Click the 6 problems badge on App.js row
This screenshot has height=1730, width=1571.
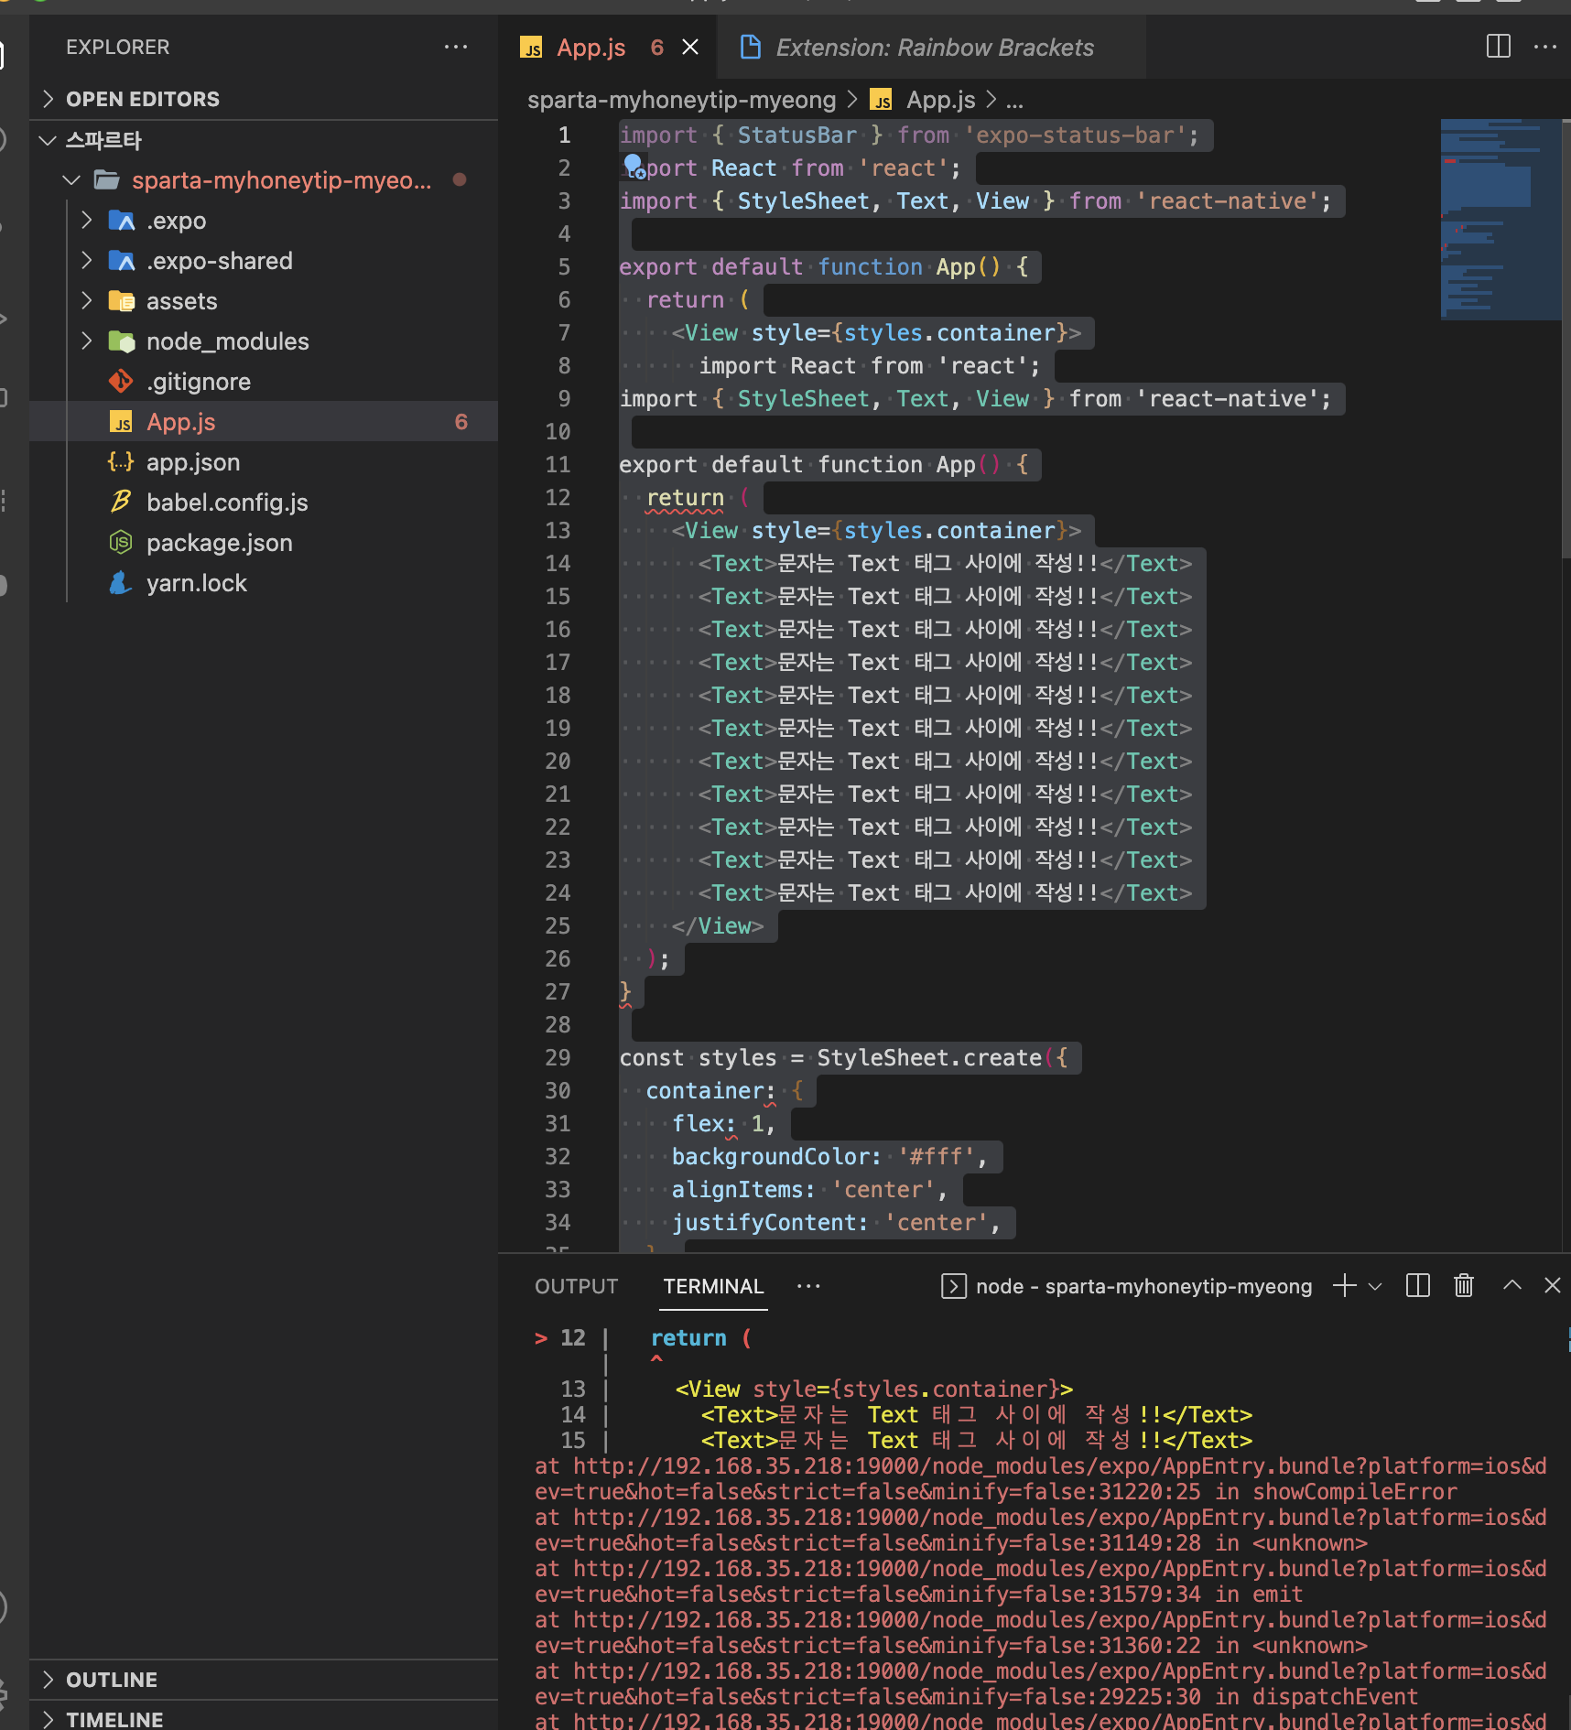pos(460,422)
